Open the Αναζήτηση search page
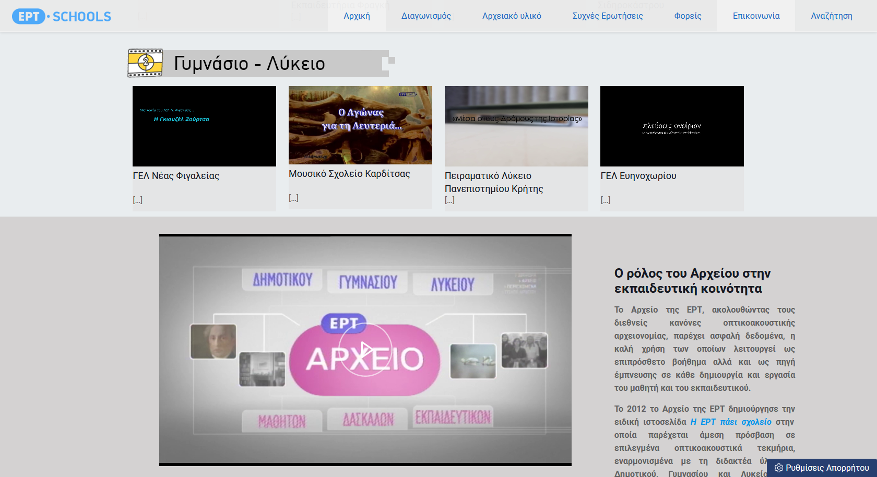 [831, 16]
